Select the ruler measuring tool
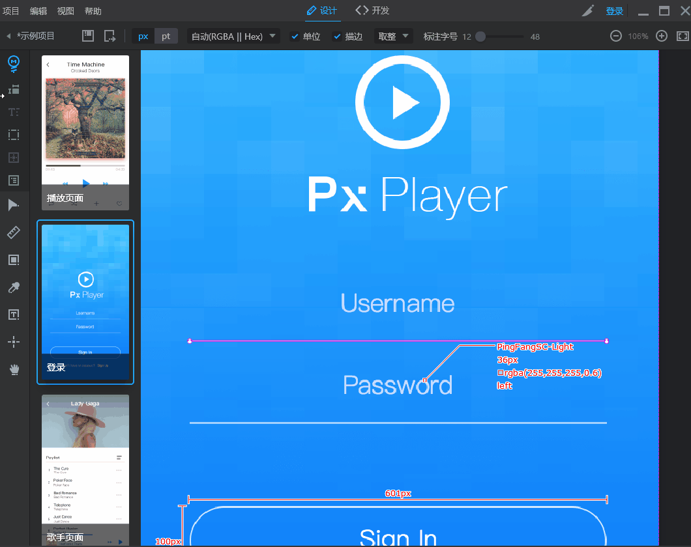Image resolution: width=691 pixels, height=547 pixels. [x=14, y=232]
